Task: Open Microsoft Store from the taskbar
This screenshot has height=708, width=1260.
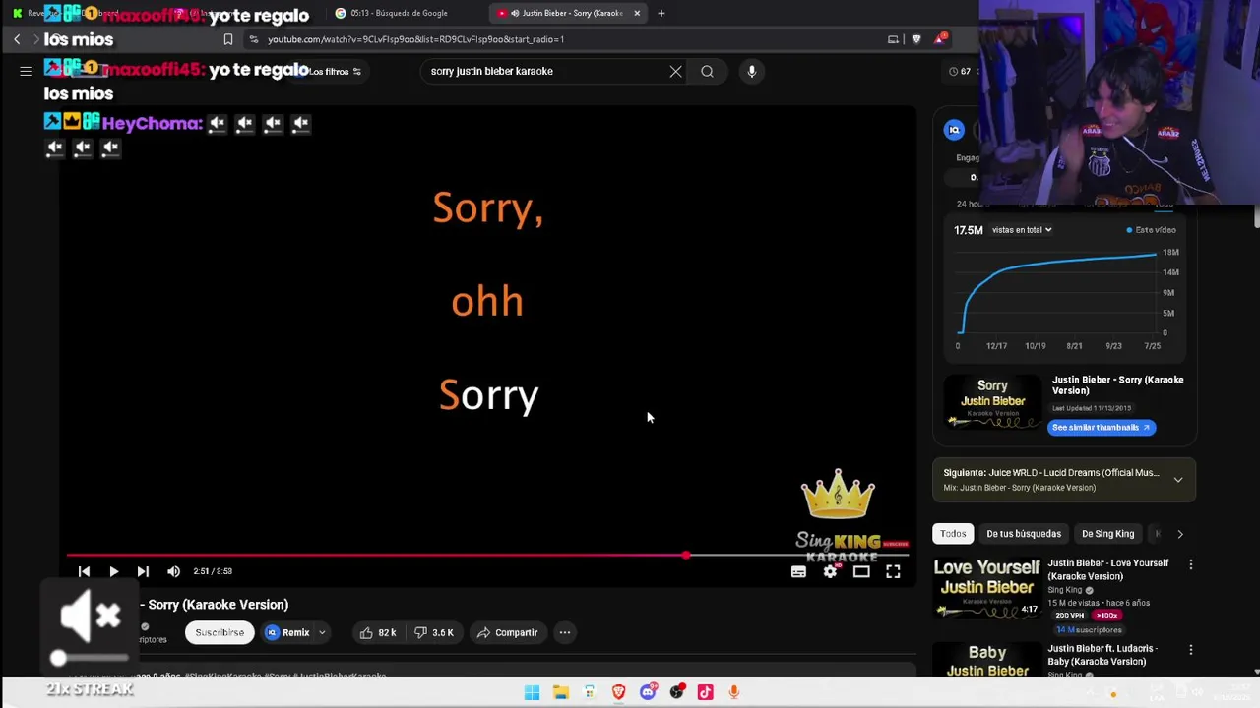Action: [x=590, y=692]
